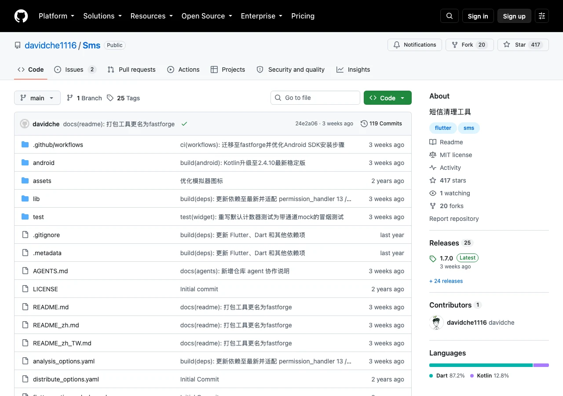This screenshot has width=563, height=396.
Task: Open the .metadata file
Action: tap(47, 253)
